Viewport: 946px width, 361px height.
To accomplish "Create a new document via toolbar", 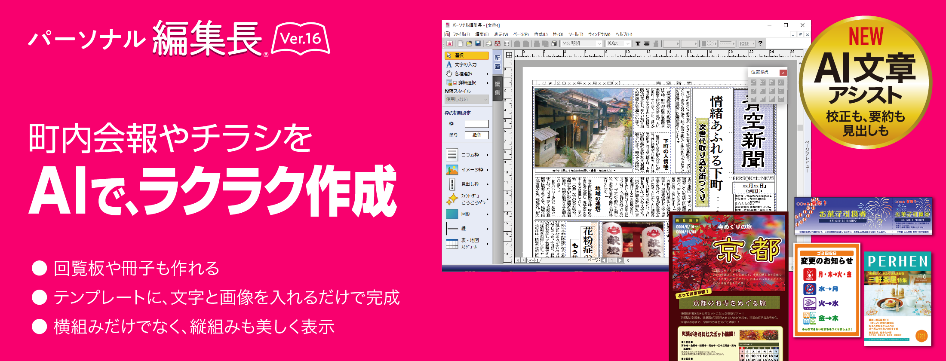I will (x=461, y=43).
